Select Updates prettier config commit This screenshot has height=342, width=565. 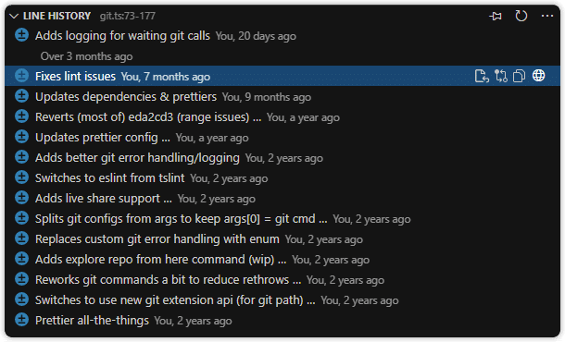click(x=282, y=137)
